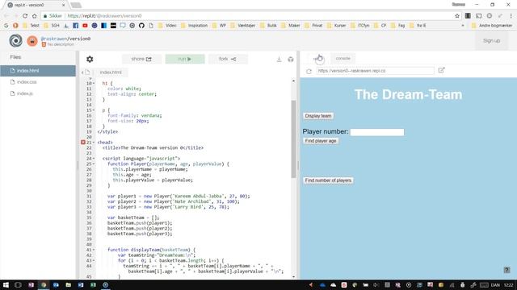517x290 pixels.
Task: Open the Værktøjer bookmarks folder
Action: pos(242,25)
